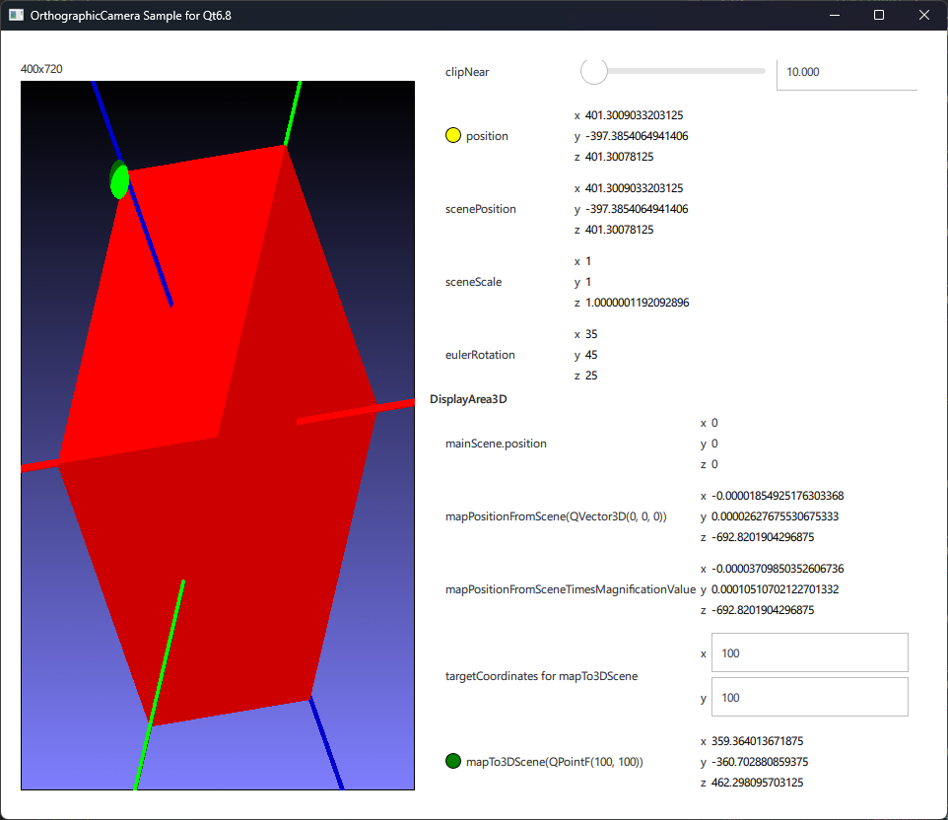Click sceneScale z value 1.0000001192092896
Image resolution: width=948 pixels, height=820 pixels.
click(638, 303)
